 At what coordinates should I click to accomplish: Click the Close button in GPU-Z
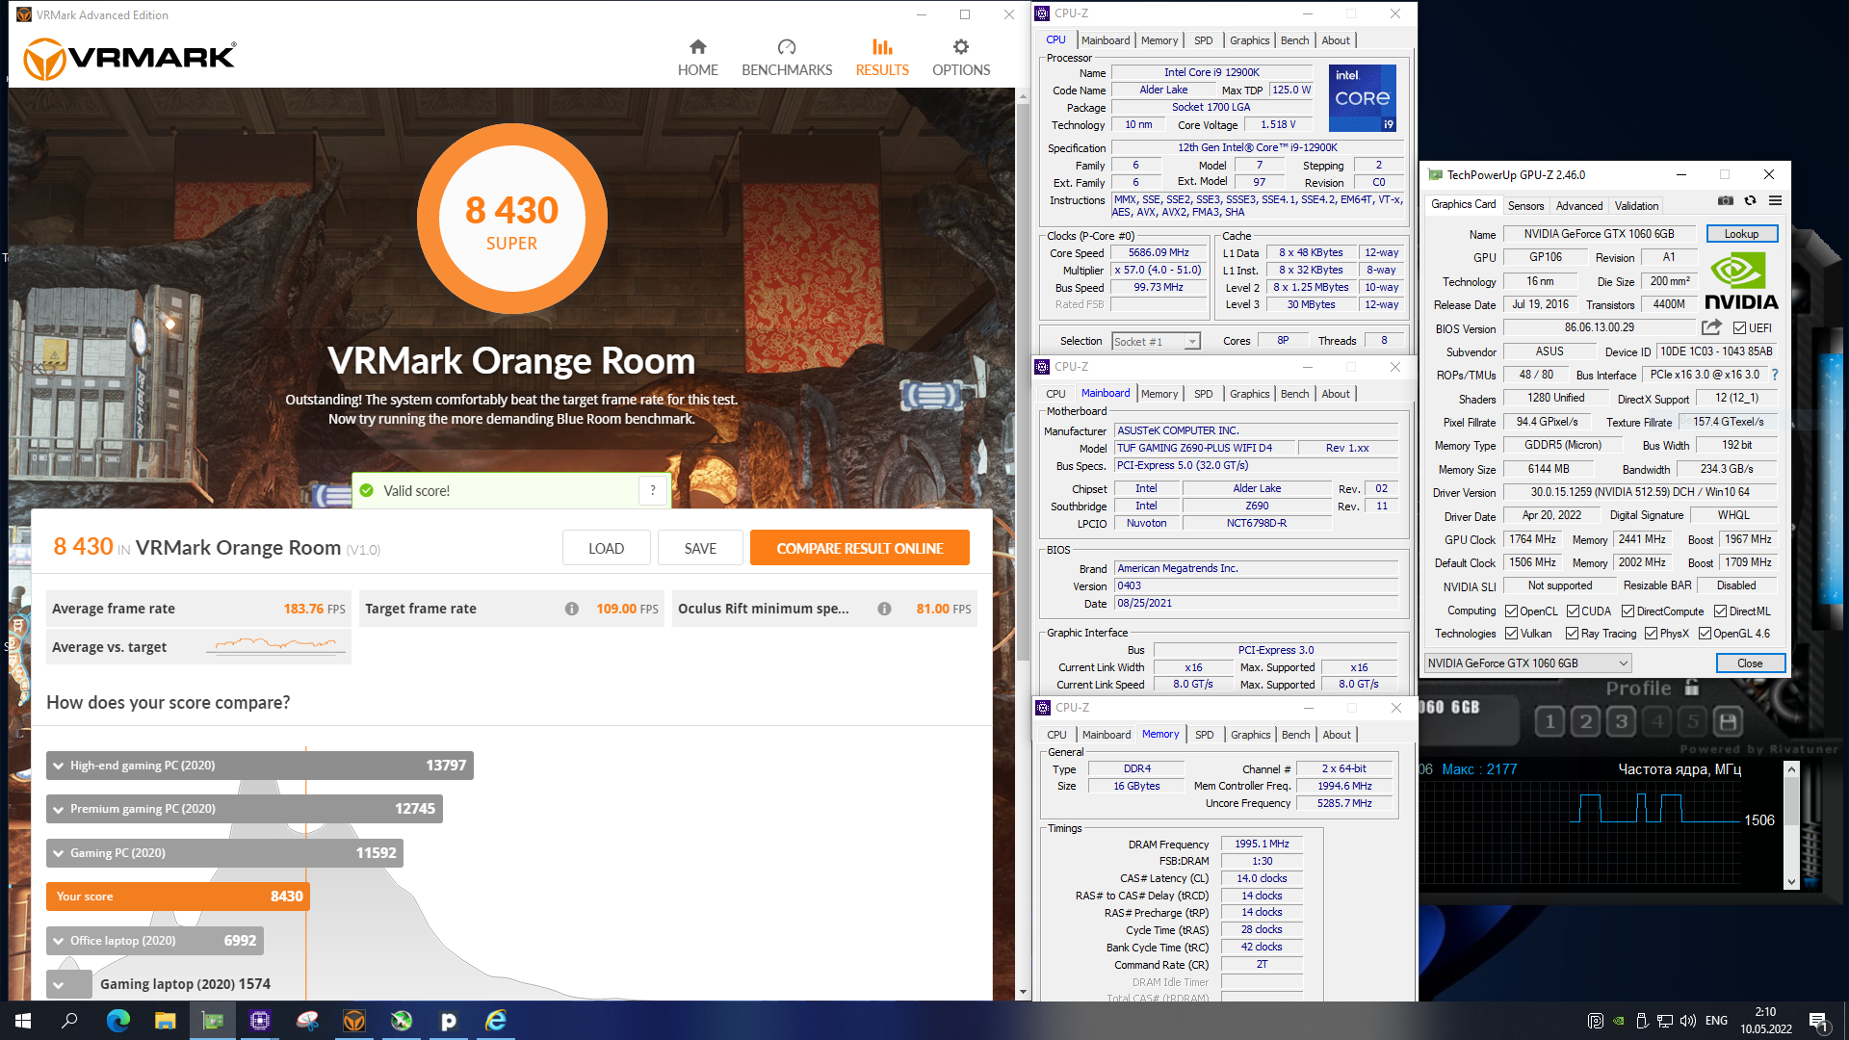click(x=1750, y=663)
